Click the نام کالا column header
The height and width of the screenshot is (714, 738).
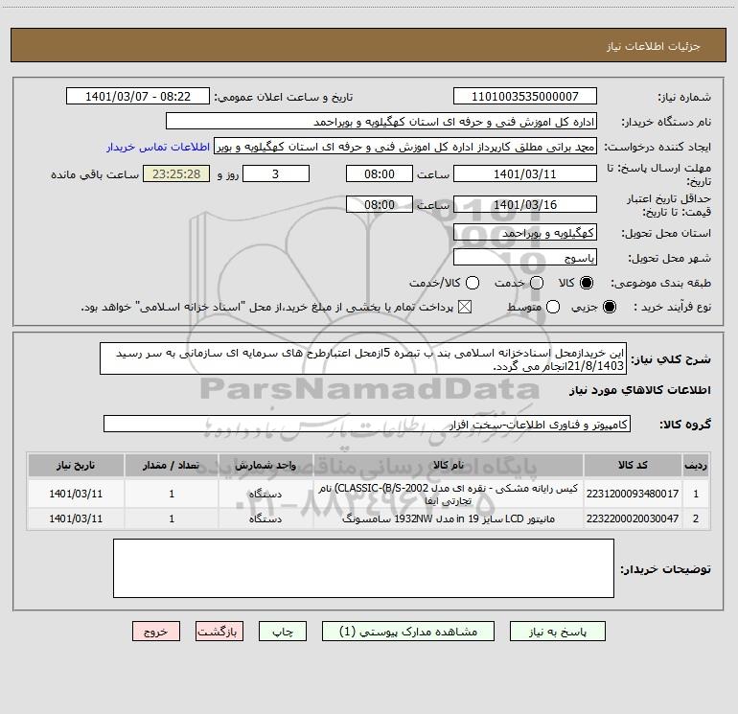(449, 466)
